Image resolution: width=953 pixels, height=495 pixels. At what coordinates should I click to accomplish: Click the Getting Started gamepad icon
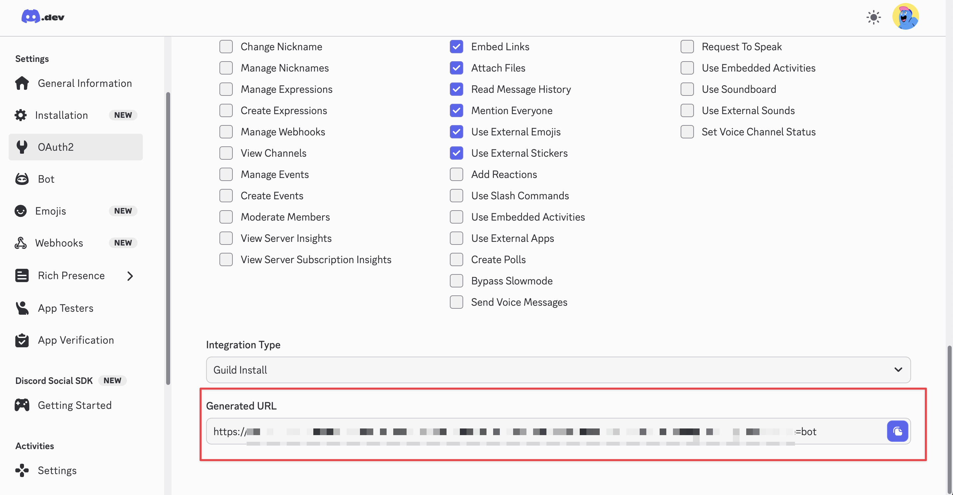[22, 405]
